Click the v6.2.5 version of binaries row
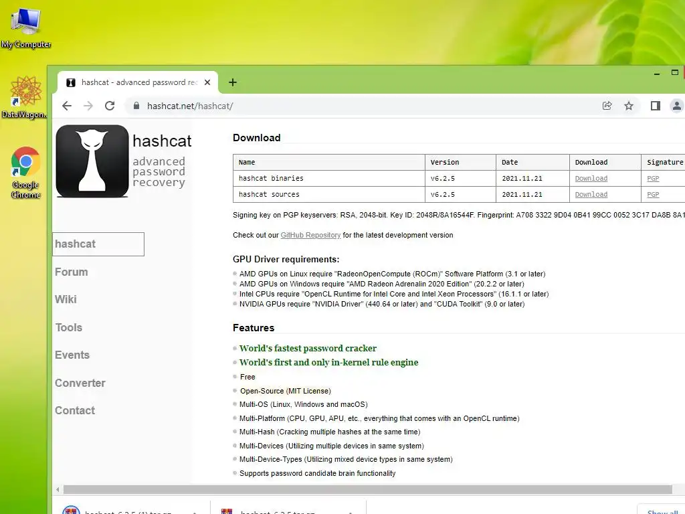 coord(443,178)
